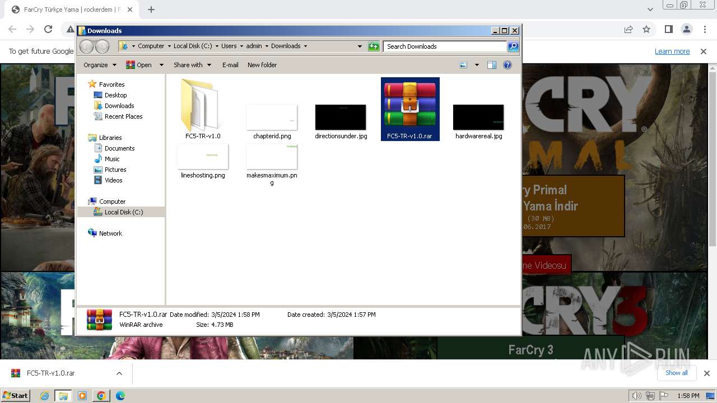Expand the dropdown arrow after Downloads breadcrumb

pyautogui.click(x=305, y=46)
